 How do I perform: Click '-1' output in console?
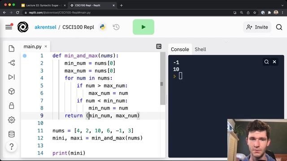click(176, 63)
